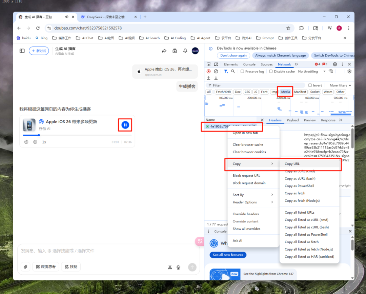Toggle the device toolbar icon in DevTools
Viewport: 366px width, 294px height.
tap(216, 64)
